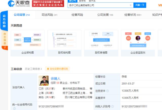Screen dimensions: 162x110
Task: Open 历史工商信息 link
Action: coord(33,69)
